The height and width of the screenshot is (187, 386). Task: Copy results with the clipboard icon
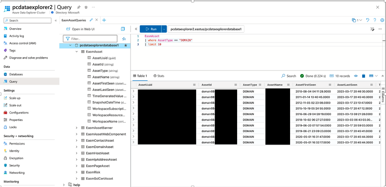point(363,76)
